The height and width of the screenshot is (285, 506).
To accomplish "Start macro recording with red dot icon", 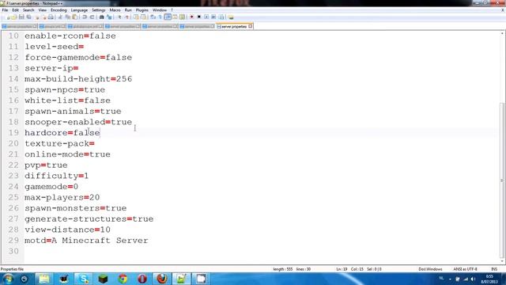I will [191, 17].
